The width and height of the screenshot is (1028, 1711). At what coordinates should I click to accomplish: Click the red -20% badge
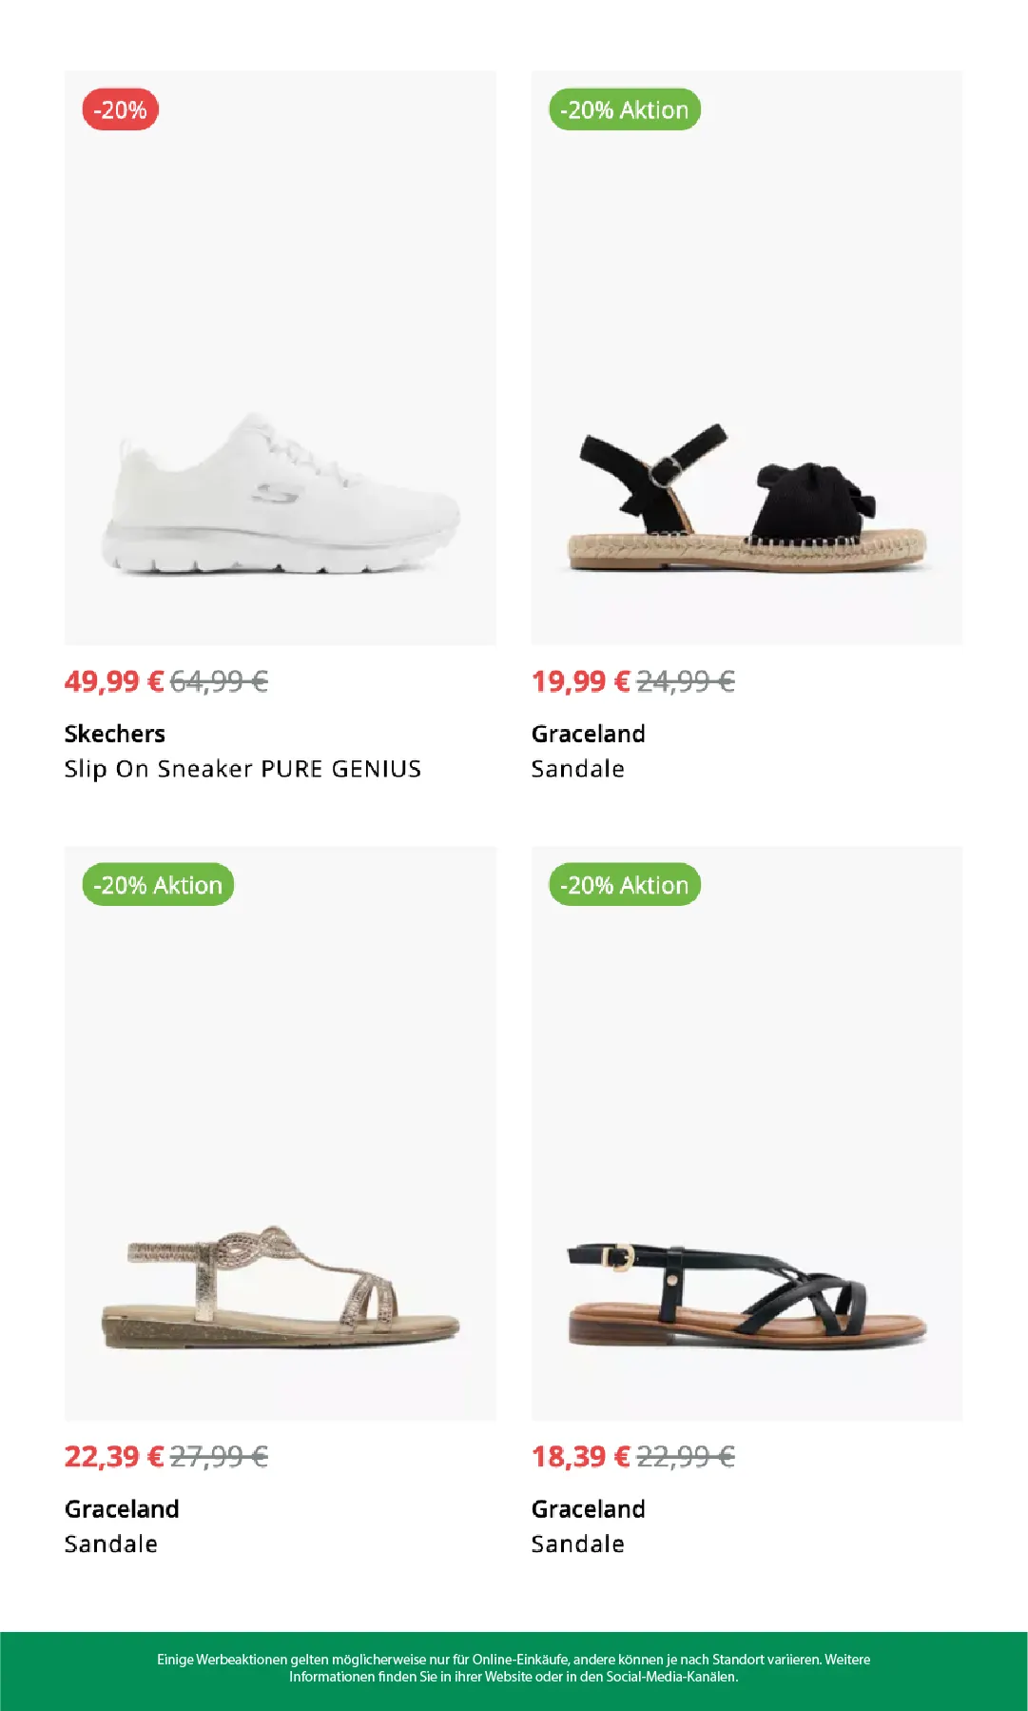[x=121, y=110]
